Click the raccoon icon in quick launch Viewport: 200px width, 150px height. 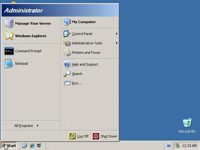point(39,145)
